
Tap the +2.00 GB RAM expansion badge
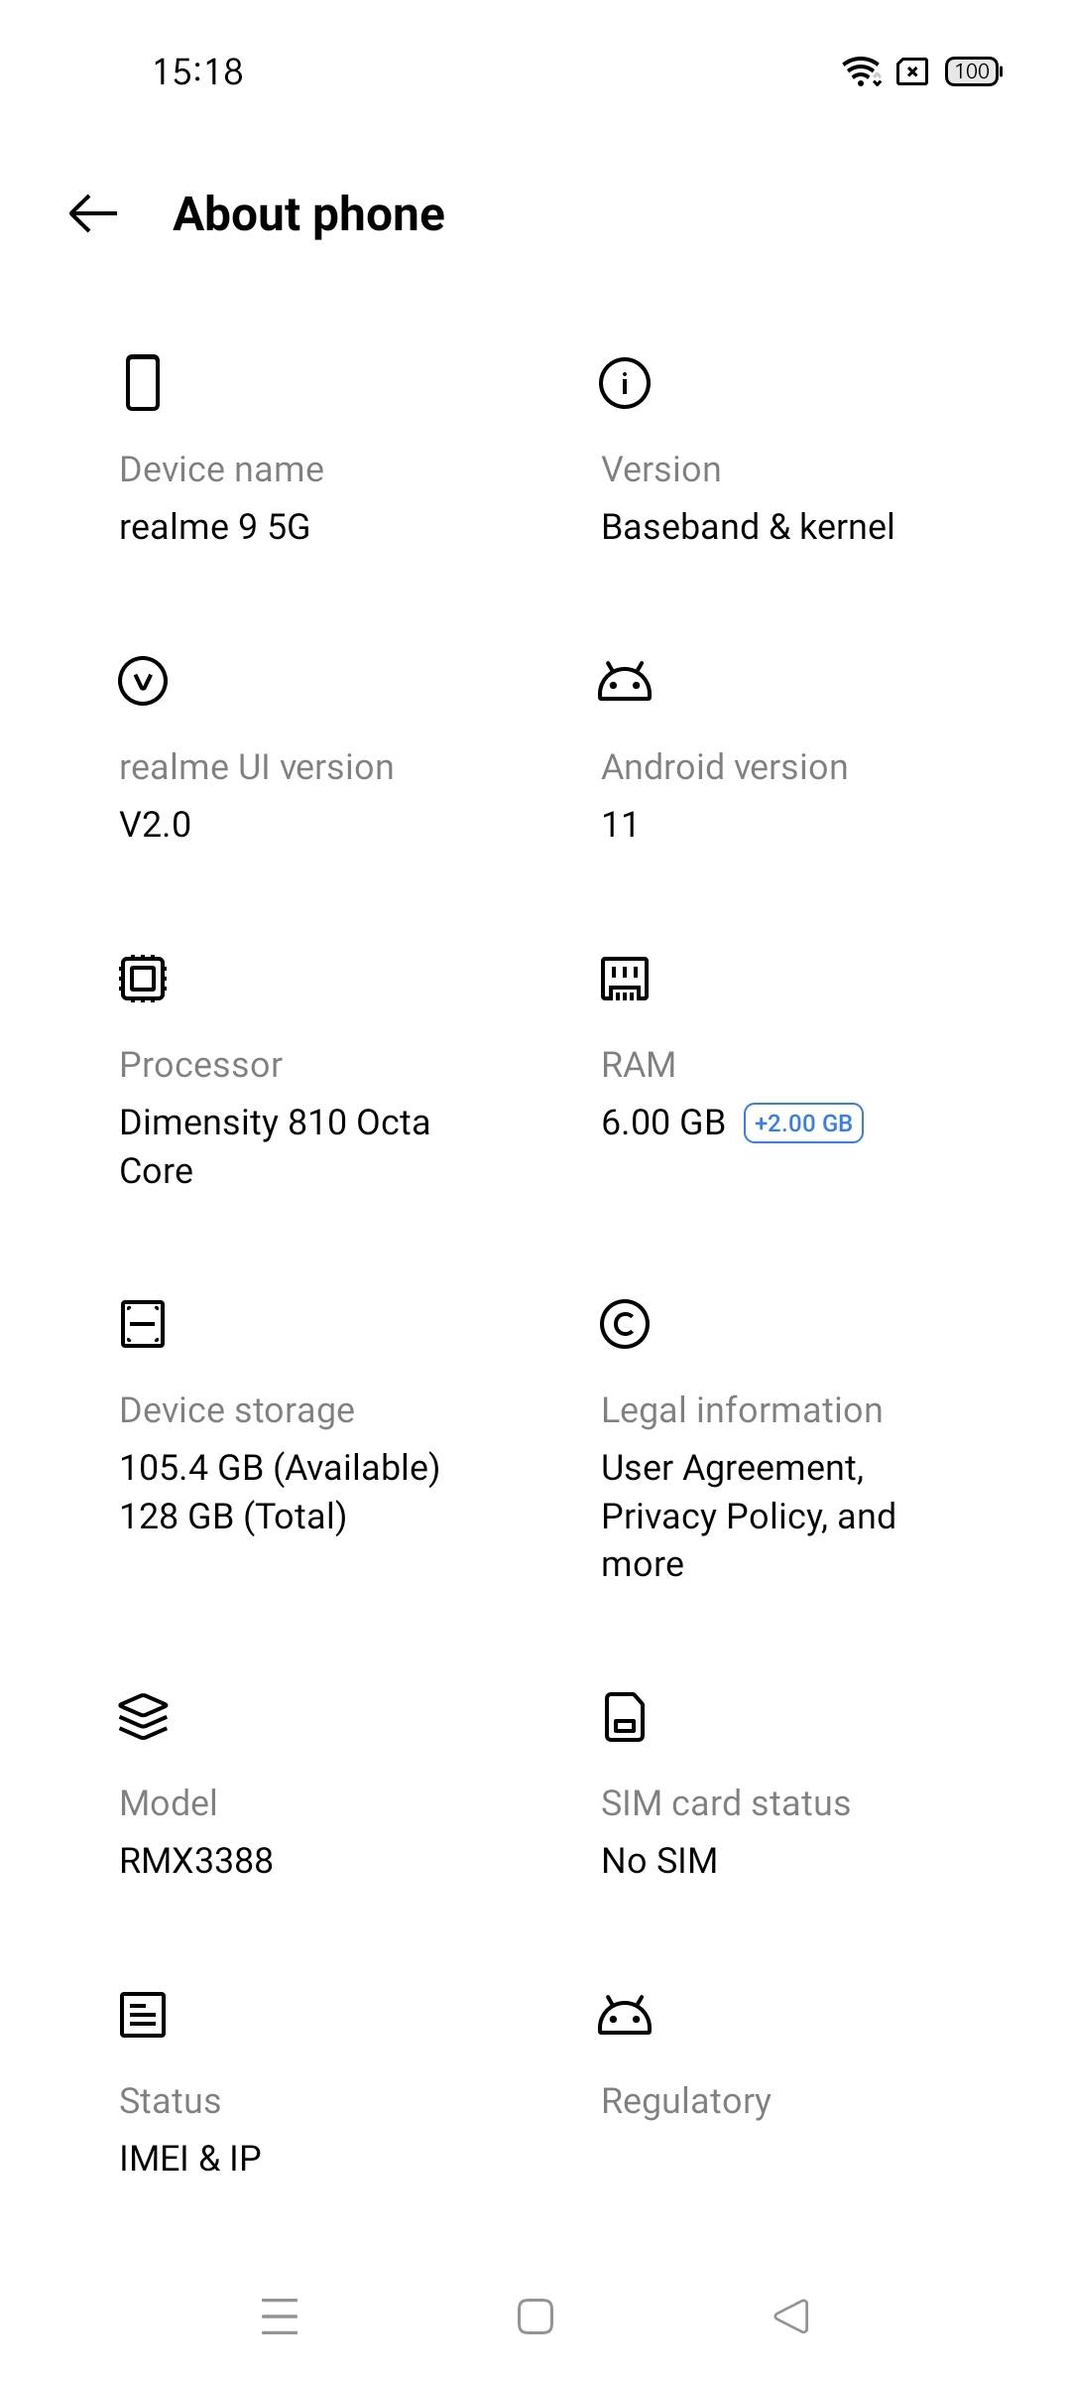pos(803,1124)
